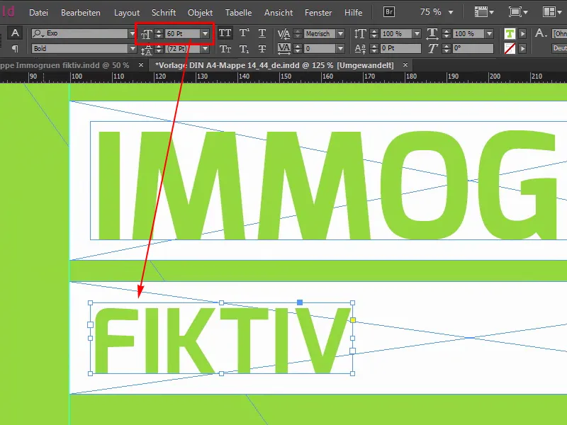The height and width of the screenshot is (425, 567).
Task: Click the skew (italic T) icon
Action: click(x=432, y=48)
